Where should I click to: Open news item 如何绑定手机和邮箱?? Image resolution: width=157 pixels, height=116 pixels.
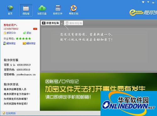[16, 99]
